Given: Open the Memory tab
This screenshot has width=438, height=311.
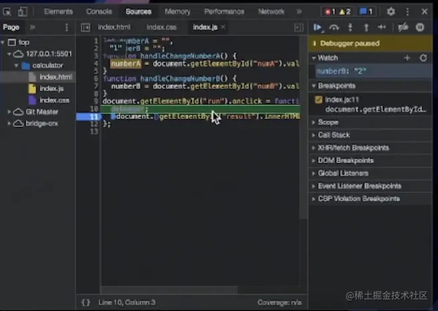Looking at the screenshot, I should point(178,11).
